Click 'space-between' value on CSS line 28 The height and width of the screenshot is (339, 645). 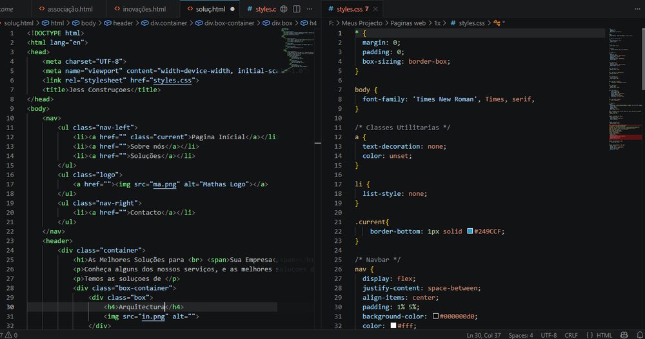tap(453, 288)
